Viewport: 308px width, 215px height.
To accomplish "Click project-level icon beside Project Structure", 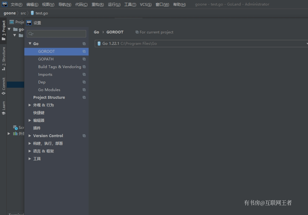I will pos(84,97).
